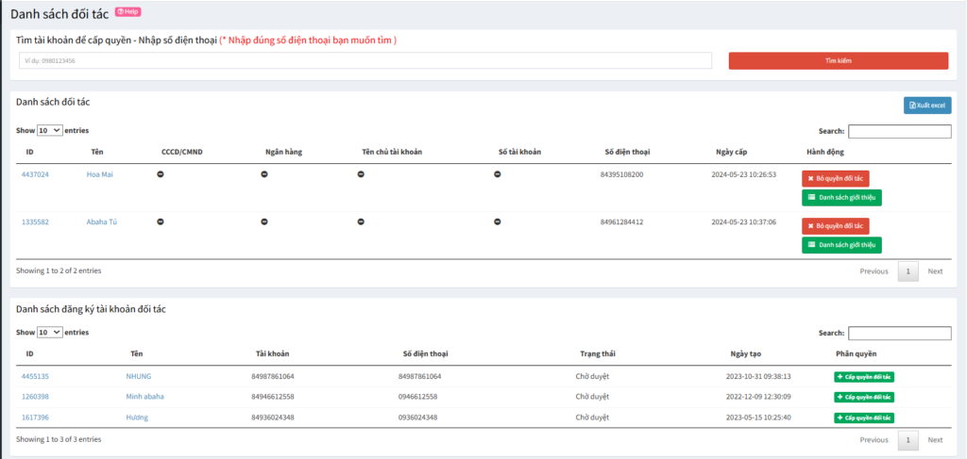967x459 pixels.
Task: Open Minh abaha name link
Action: [x=144, y=397]
